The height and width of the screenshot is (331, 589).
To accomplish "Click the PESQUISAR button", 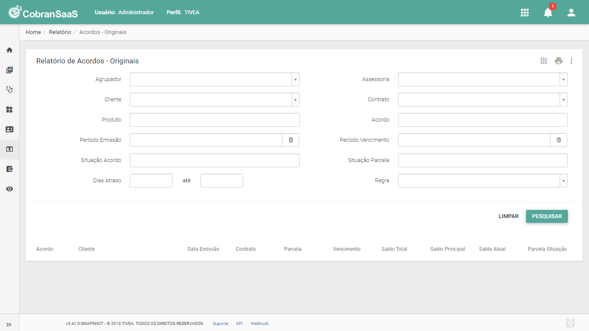I will pyautogui.click(x=547, y=216).
